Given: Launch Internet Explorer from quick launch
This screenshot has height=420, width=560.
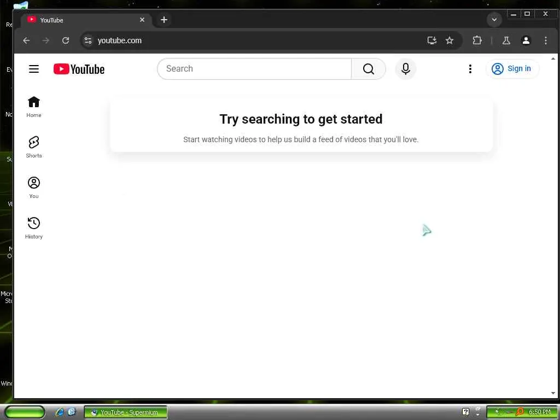Looking at the screenshot, I should (x=60, y=412).
